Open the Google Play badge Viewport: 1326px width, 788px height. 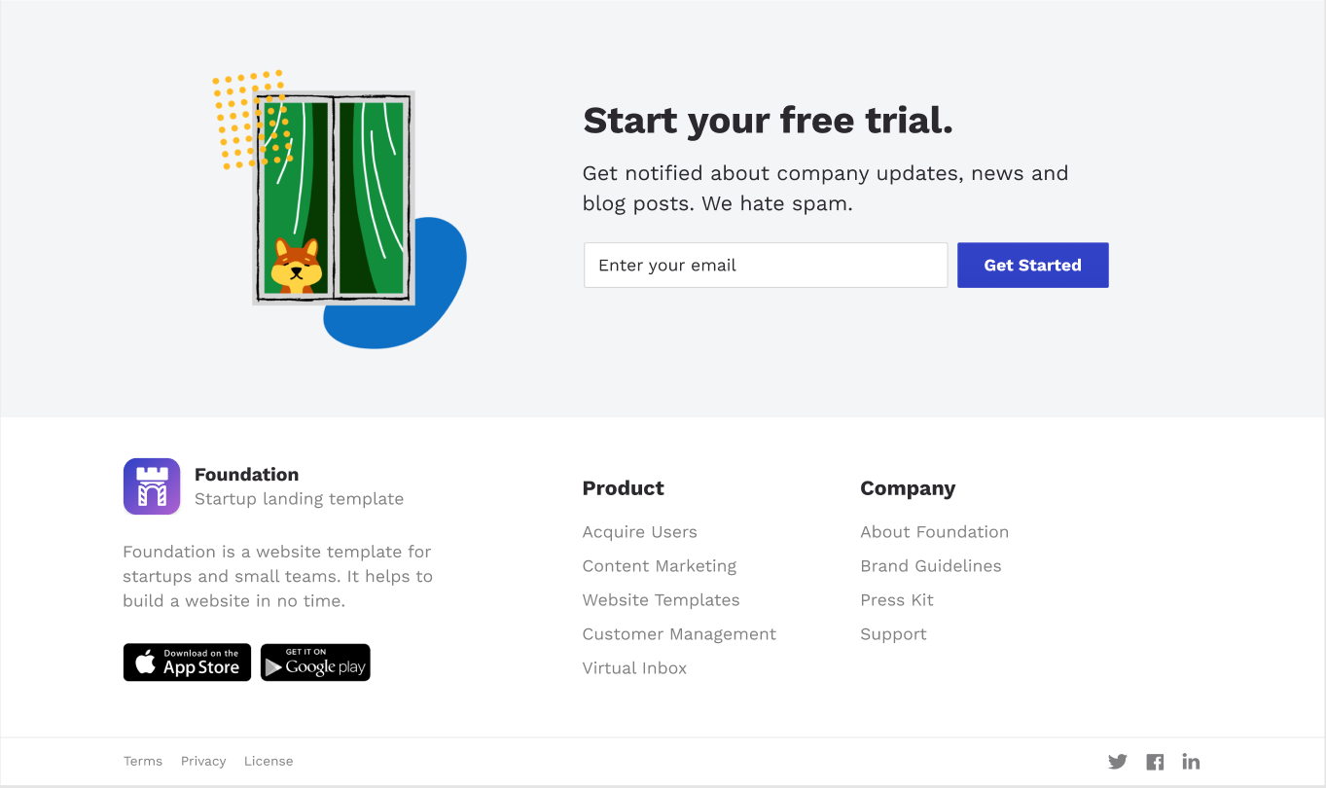click(x=315, y=663)
